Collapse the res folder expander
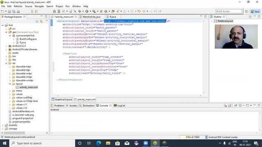262x147 pixels. [x=7, y=63]
